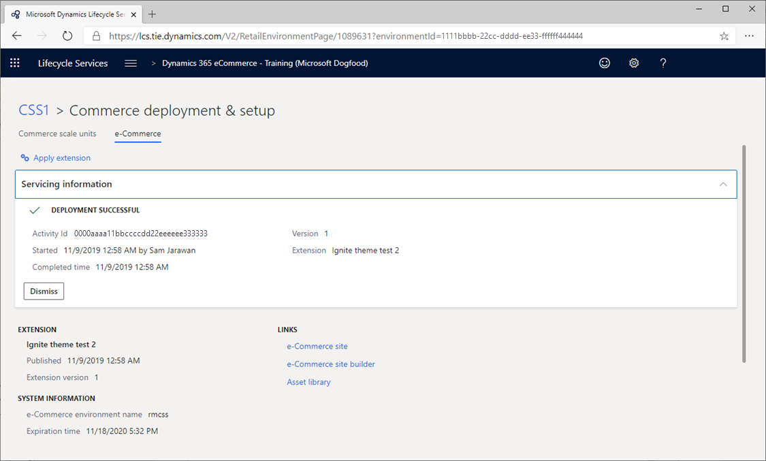Viewport: 766px width, 461px height.
Task: Go back with browser back arrow
Action: point(16,35)
